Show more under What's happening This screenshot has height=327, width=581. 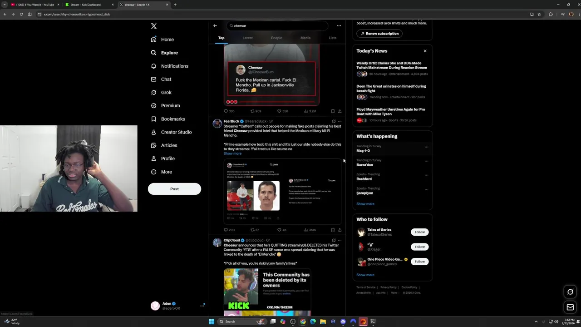tap(365, 204)
